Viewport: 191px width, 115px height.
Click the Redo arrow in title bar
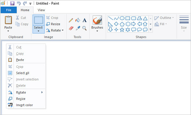pyautogui.click(x=25, y=3)
